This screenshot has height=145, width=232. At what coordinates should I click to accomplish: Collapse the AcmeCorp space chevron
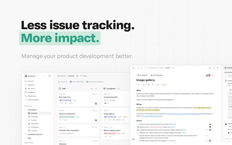[x=26, y=110]
